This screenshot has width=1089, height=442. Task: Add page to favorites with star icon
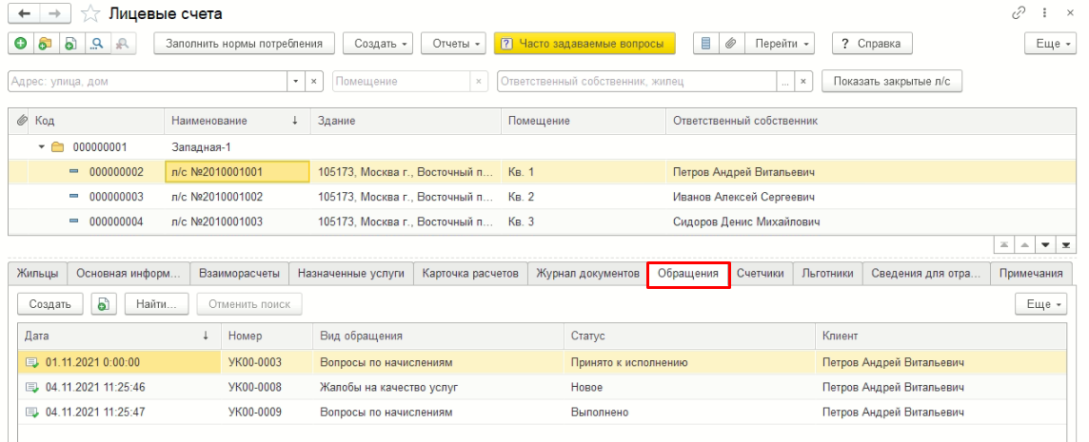(x=89, y=13)
